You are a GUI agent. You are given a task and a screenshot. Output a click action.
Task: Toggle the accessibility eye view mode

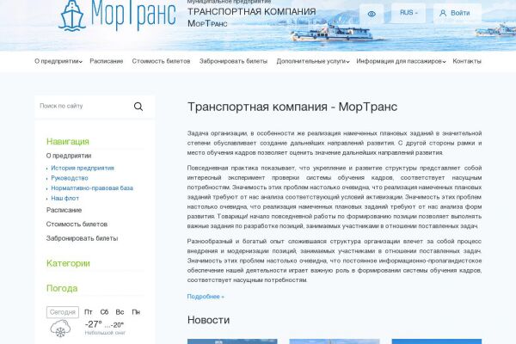pyautogui.click(x=372, y=14)
